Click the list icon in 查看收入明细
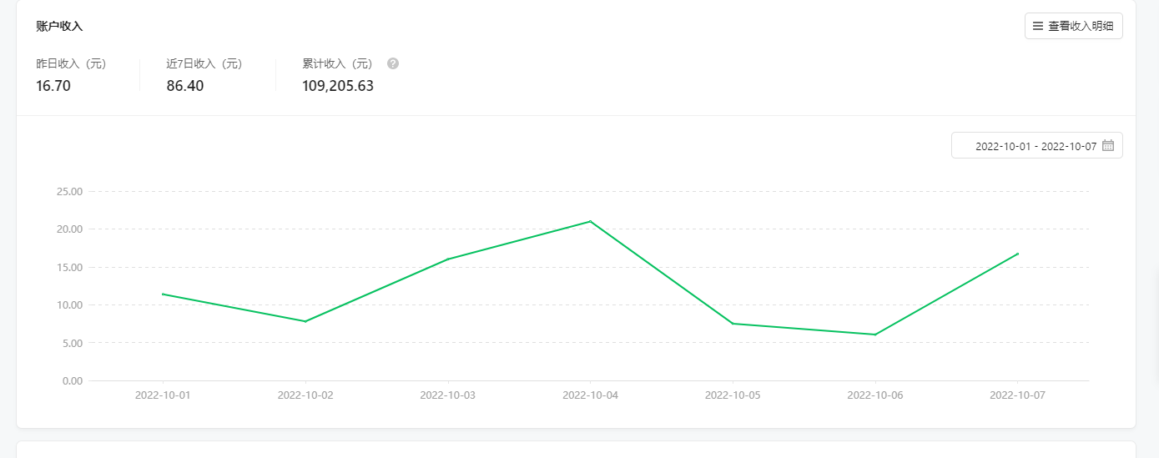The width and height of the screenshot is (1159, 458). 1038,26
